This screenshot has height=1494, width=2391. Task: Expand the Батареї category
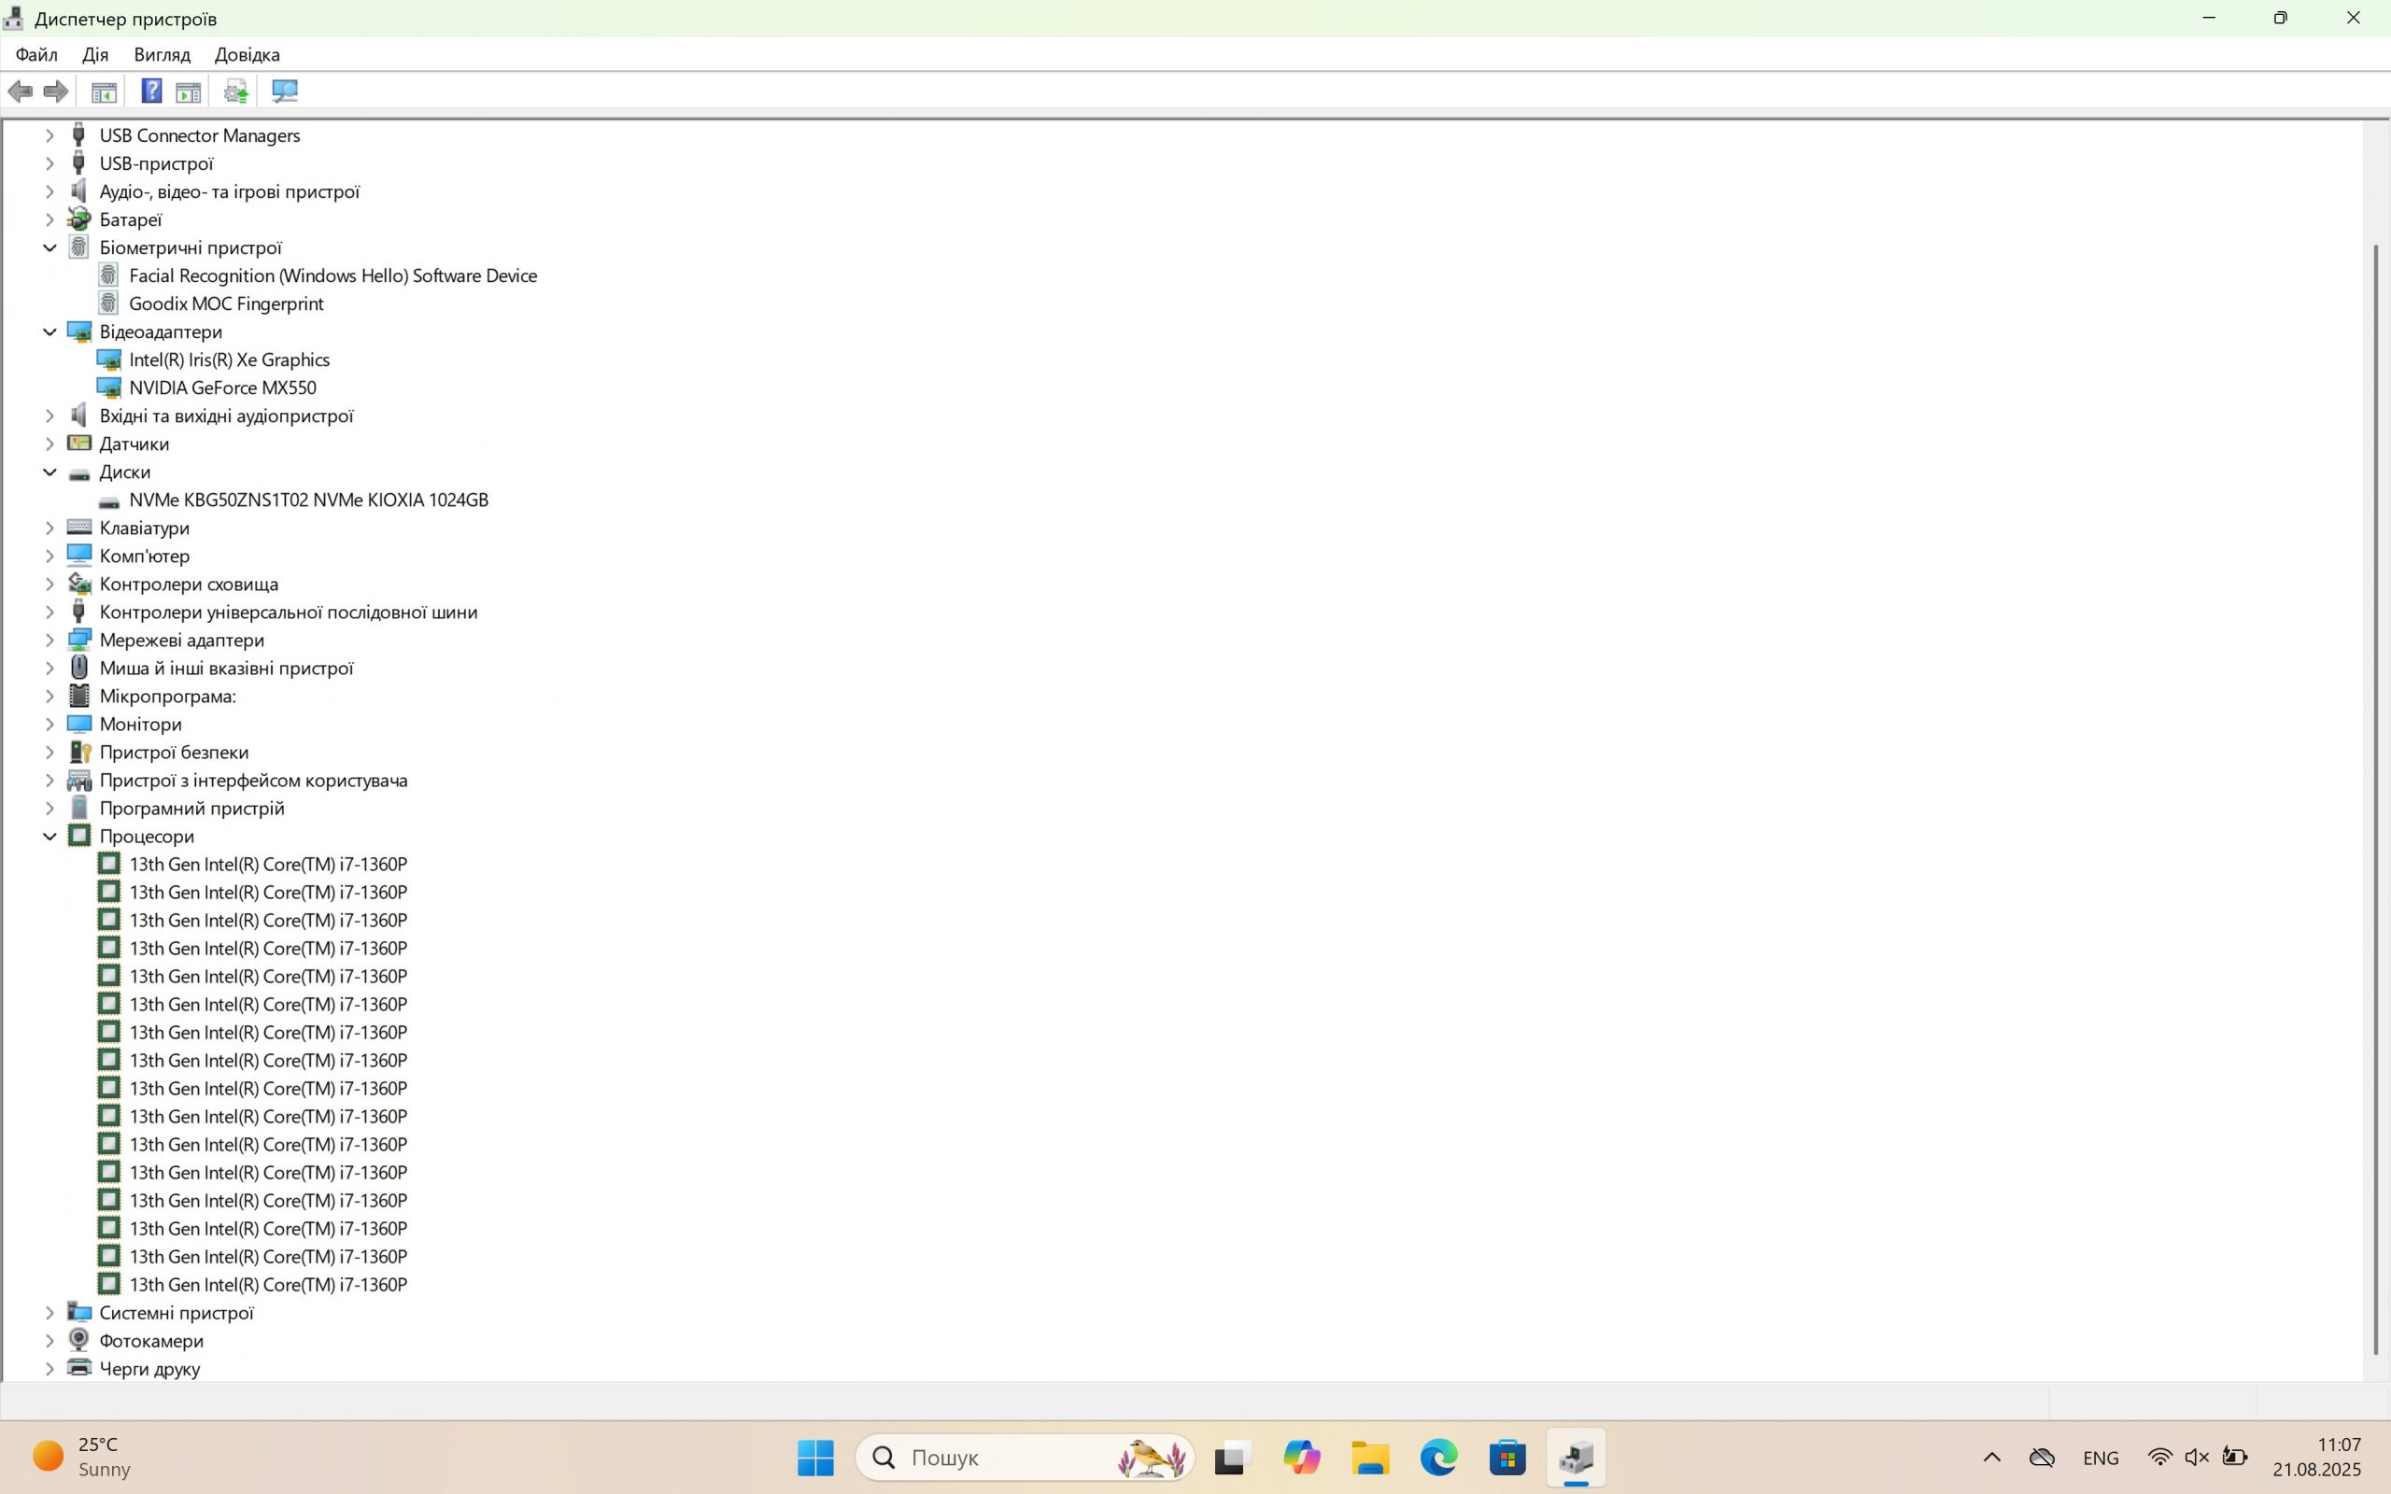pos(50,219)
